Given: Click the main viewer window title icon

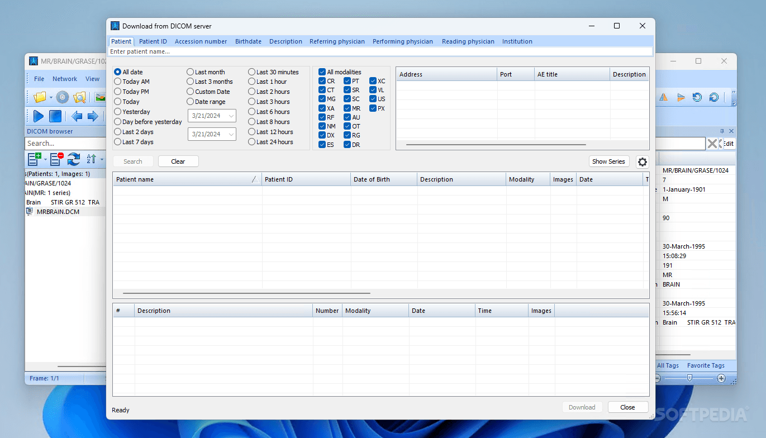Looking at the screenshot, I should (34, 61).
